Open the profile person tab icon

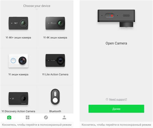click(x=64, y=117)
